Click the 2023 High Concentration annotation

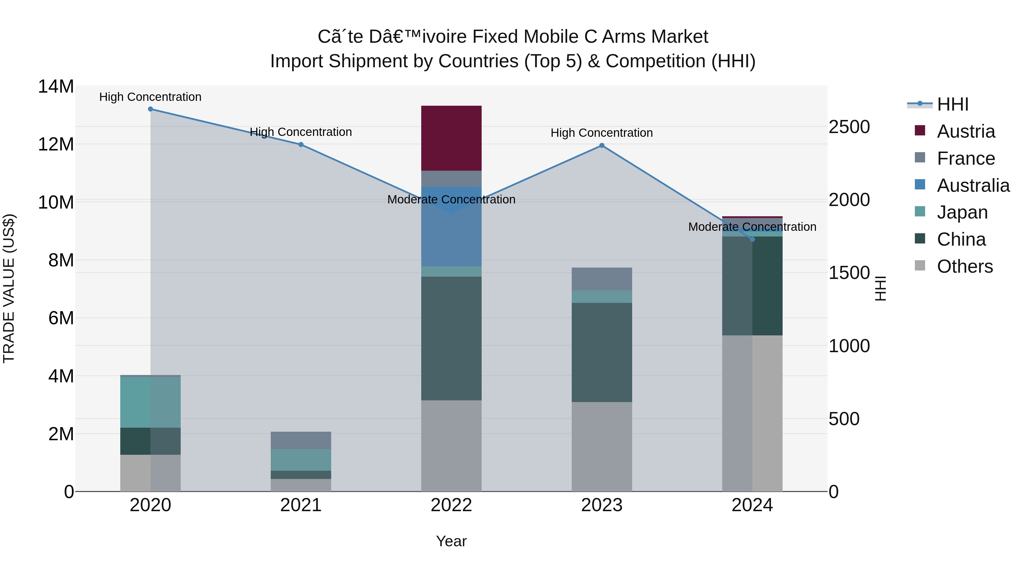tap(602, 132)
